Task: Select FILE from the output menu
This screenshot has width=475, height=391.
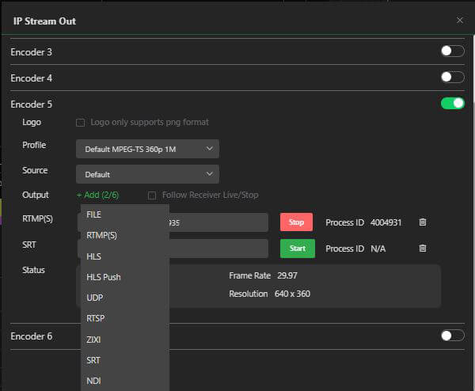Action: [x=94, y=214]
